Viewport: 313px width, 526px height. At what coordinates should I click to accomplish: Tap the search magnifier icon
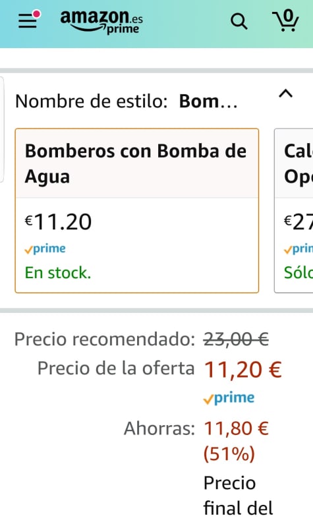(239, 22)
